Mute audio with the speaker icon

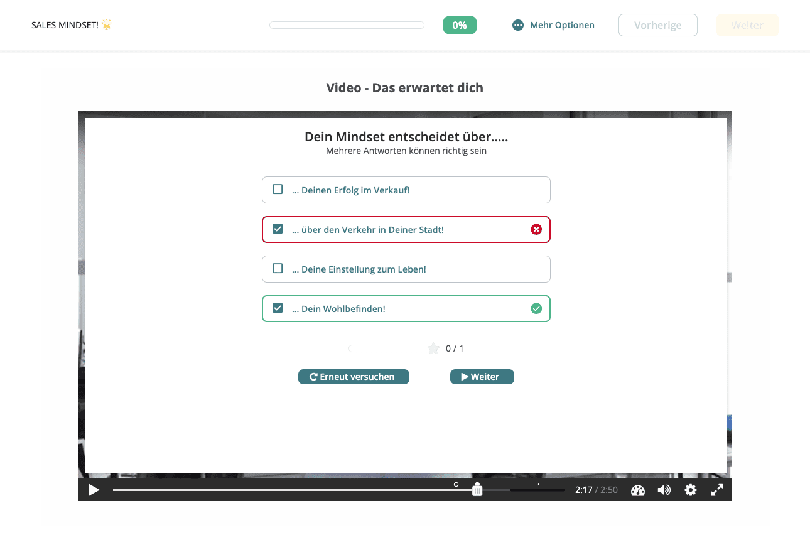click(664, 490)
